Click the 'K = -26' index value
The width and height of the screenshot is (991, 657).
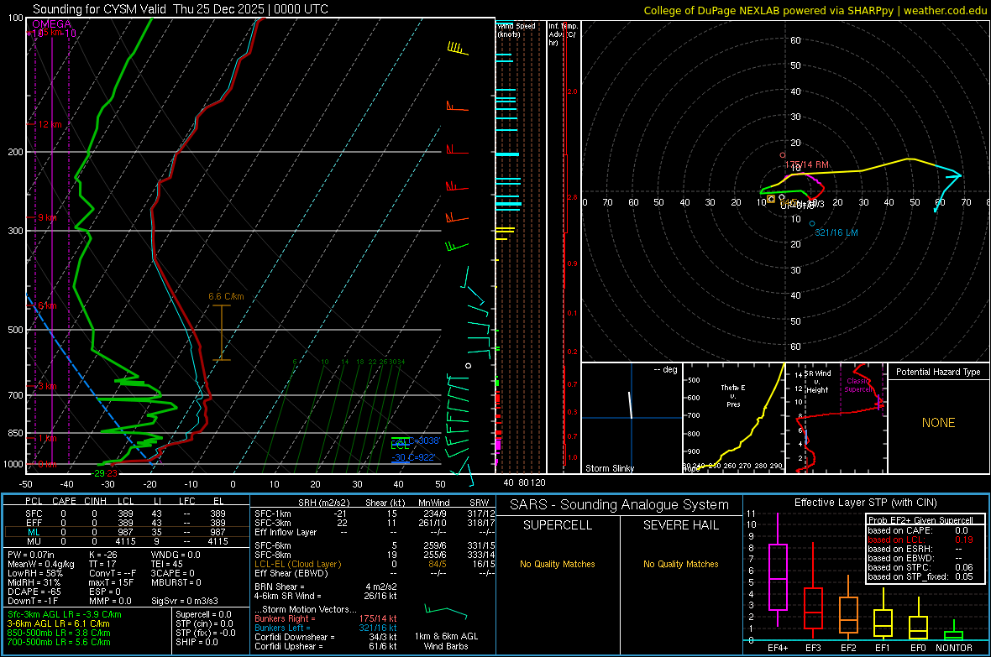103,555
